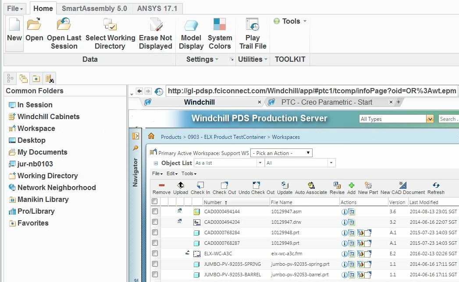The height and width of the screenshot is (282, 459).
Task: Open Manikin Library in Common Folders
Action: pyautogui.click(x=43, y=199)
